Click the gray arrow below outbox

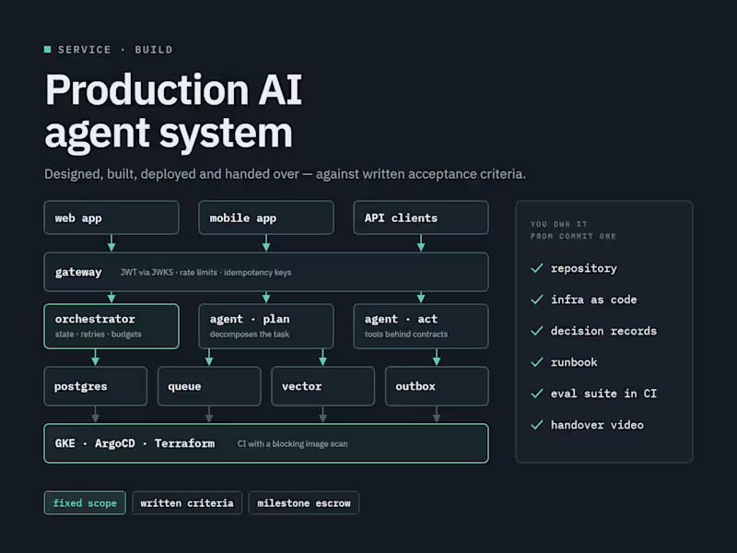tap(437, 415)
